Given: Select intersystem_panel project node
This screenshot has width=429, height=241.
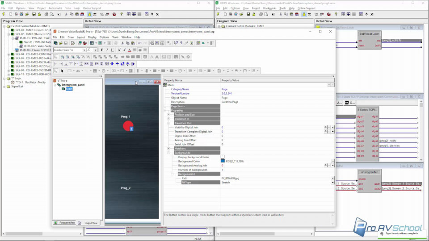Looking at the screenshot, I should (73, 85).
